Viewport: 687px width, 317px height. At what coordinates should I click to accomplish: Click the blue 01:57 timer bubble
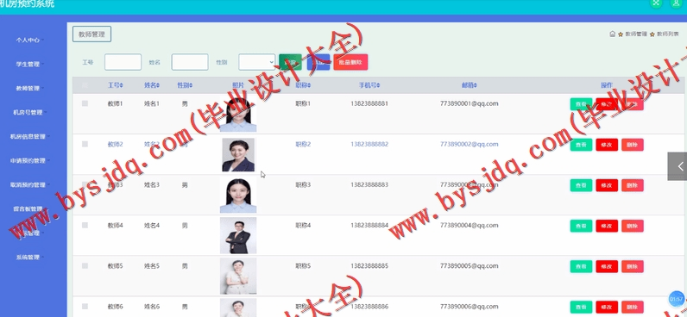tap(677, 299)
